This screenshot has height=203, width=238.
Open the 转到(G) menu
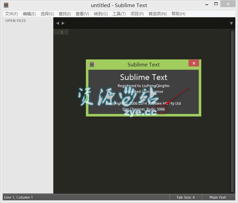[x=101, y=14]
